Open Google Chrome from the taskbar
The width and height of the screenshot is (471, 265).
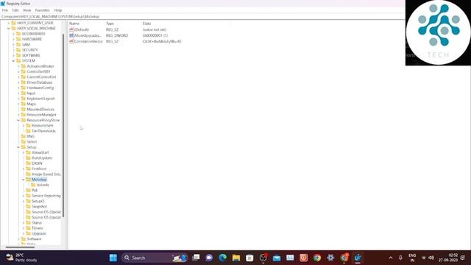pos(317,258)
